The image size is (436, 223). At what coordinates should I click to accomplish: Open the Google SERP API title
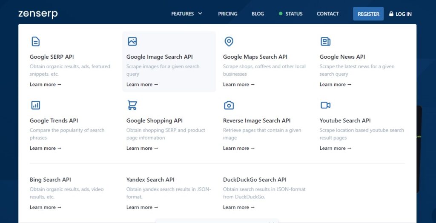click(52, 57)
